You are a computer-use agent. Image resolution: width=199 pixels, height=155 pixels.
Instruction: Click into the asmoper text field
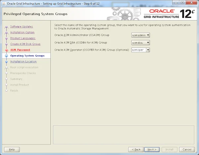[139, 50]
